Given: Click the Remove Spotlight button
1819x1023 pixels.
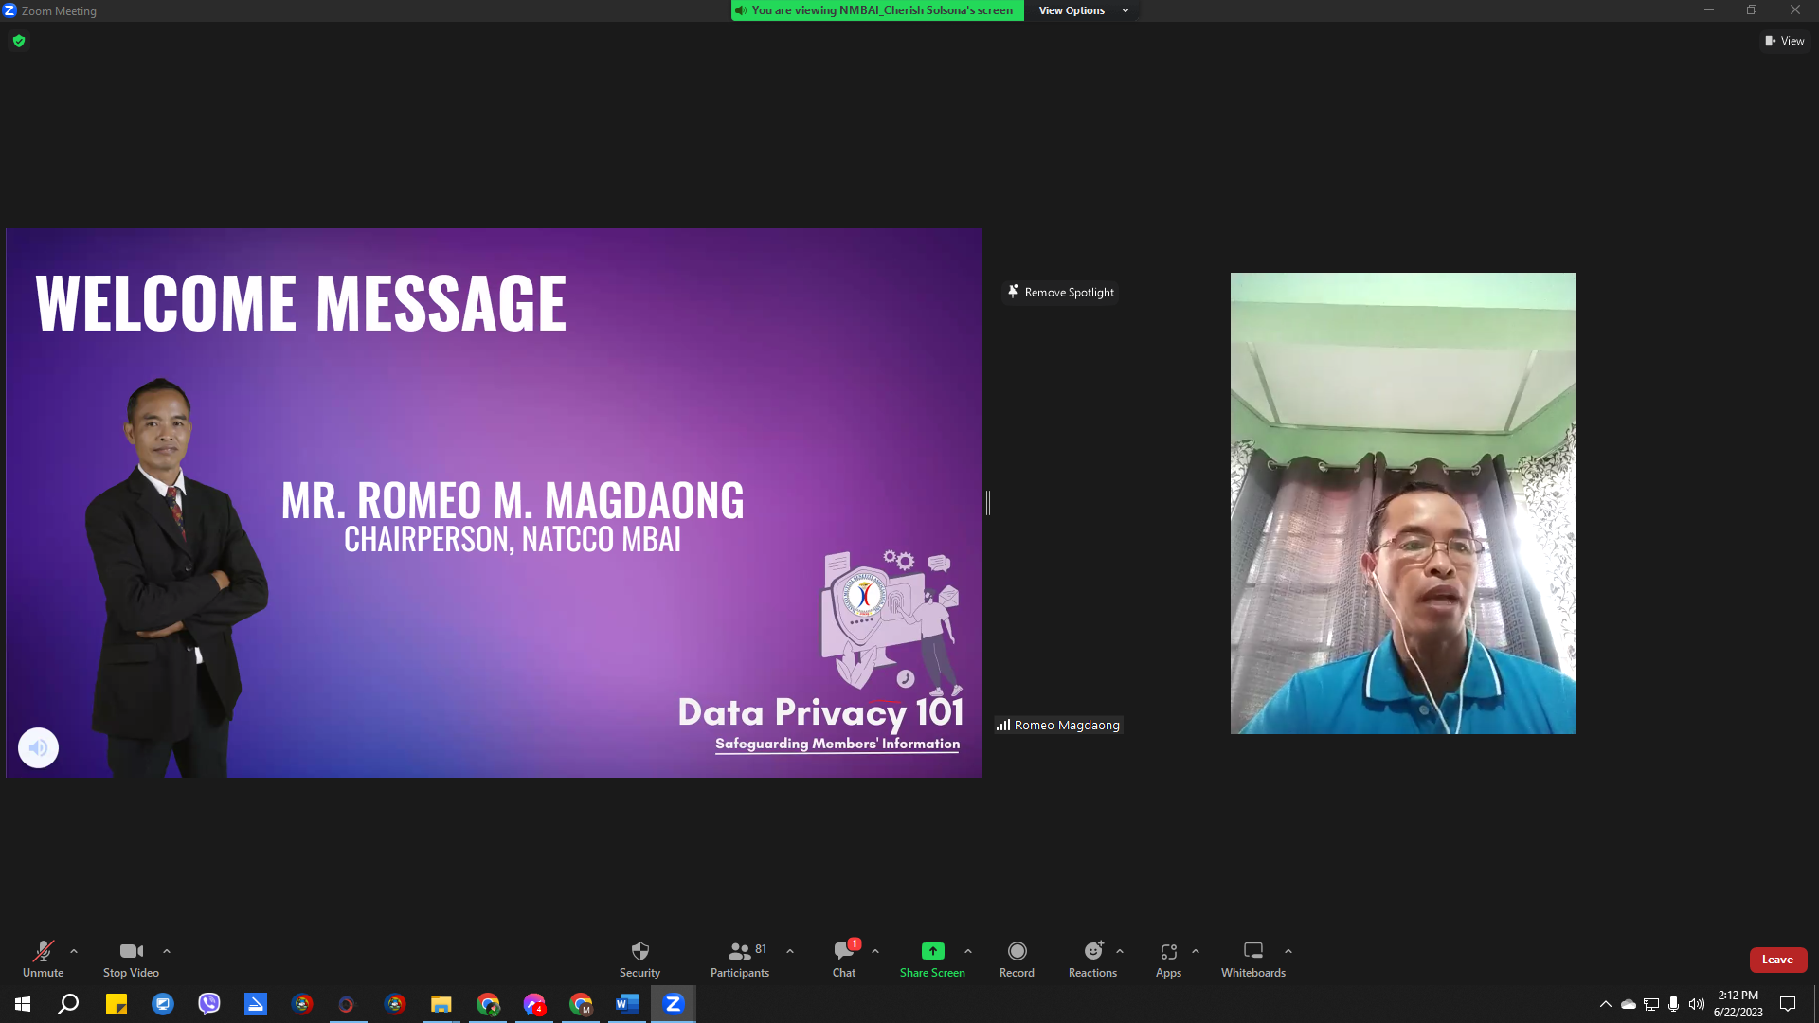Looking at the screenshot, I should [x=1060, y=292].
